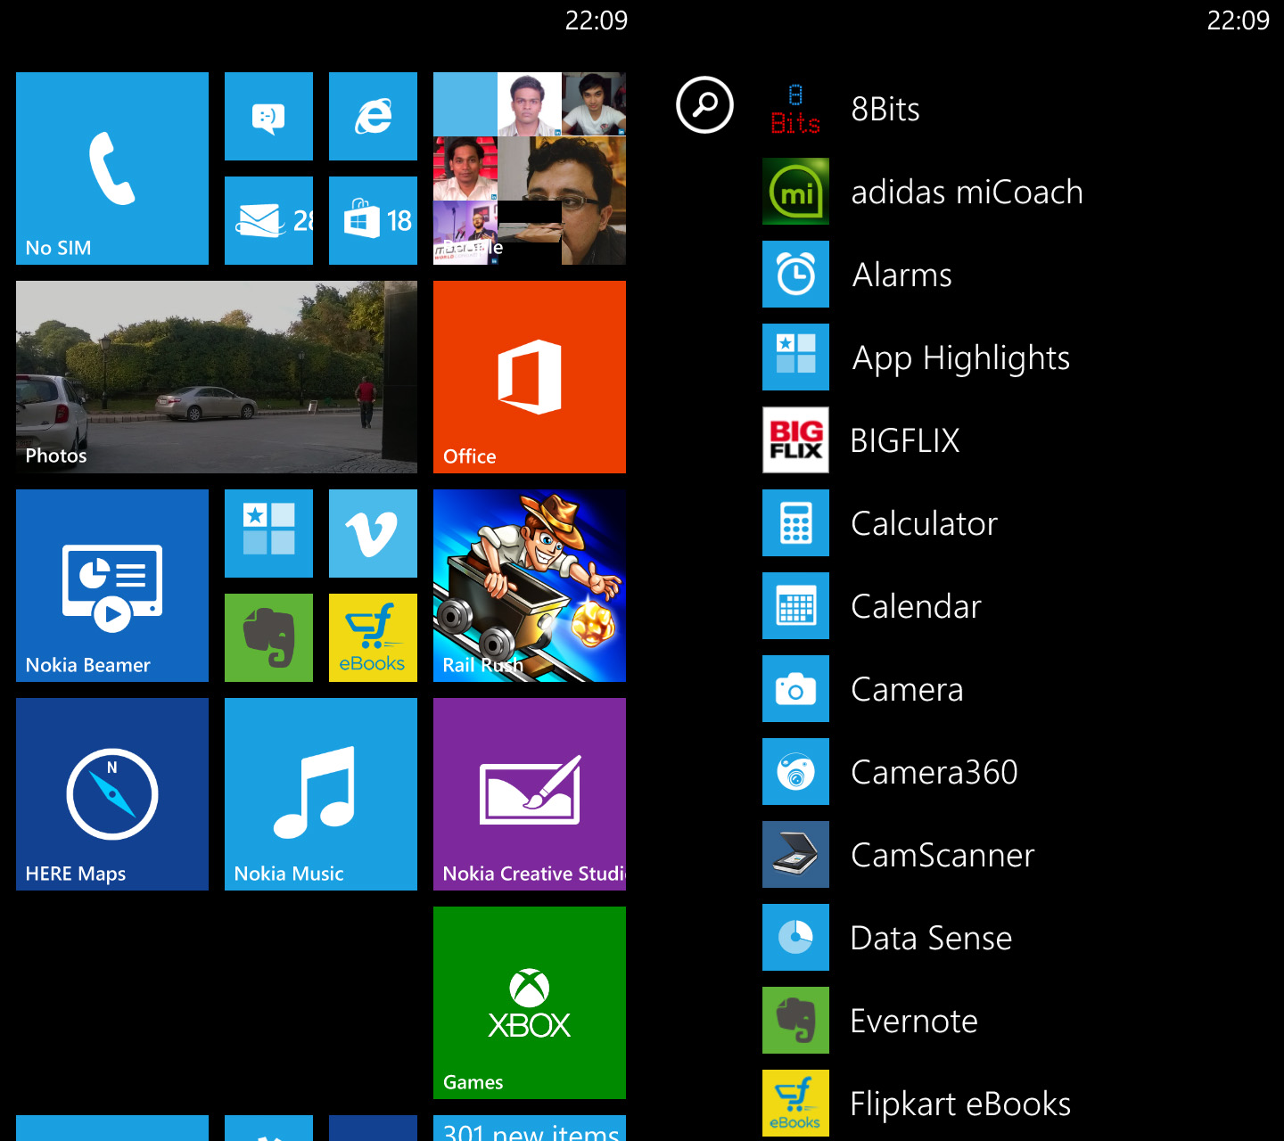Screen dimensions: 1284x1141
Task: Launch BIGFLIX icon in app list
Action: pos(795,440)
